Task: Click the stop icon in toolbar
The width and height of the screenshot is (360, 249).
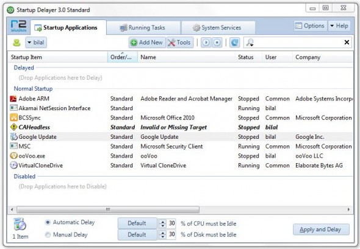Action: click(x=217, y=43)
